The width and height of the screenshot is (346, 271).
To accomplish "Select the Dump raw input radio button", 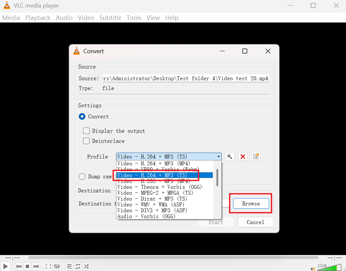I will pos(82,177).
